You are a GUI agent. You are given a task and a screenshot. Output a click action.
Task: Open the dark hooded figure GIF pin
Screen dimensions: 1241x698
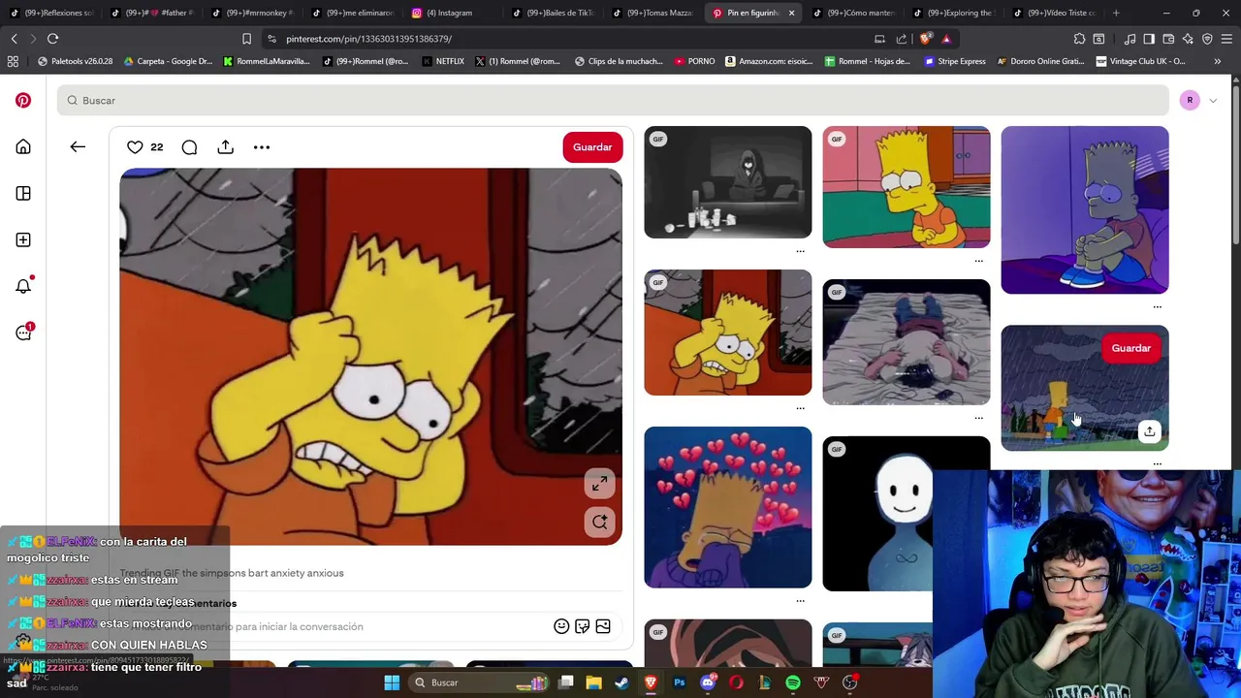[x=728, y=182]
